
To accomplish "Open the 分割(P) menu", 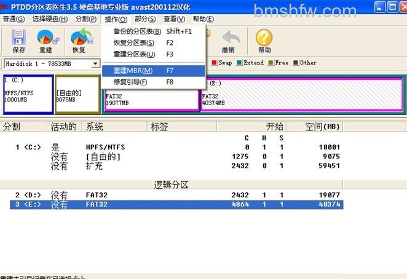I will tap(86, 19).
